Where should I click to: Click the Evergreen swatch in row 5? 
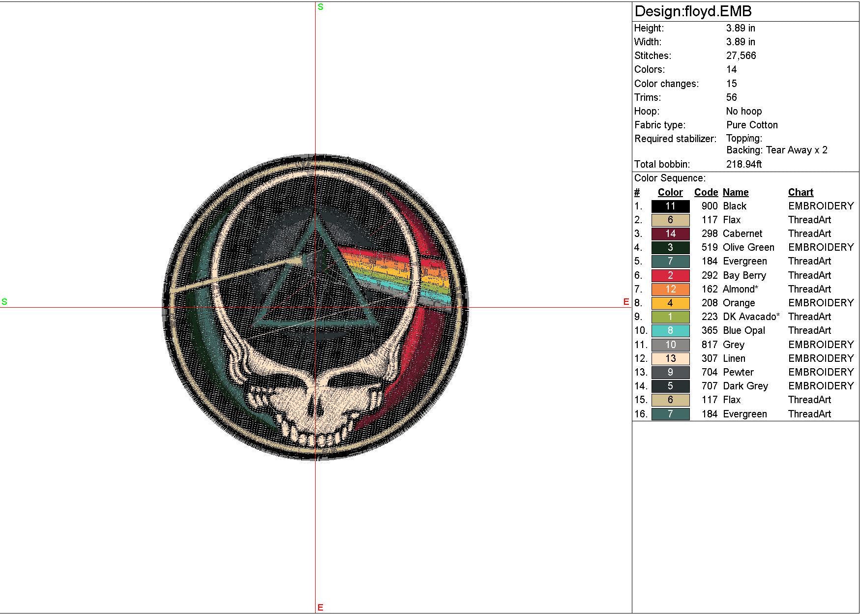(670, 261)
